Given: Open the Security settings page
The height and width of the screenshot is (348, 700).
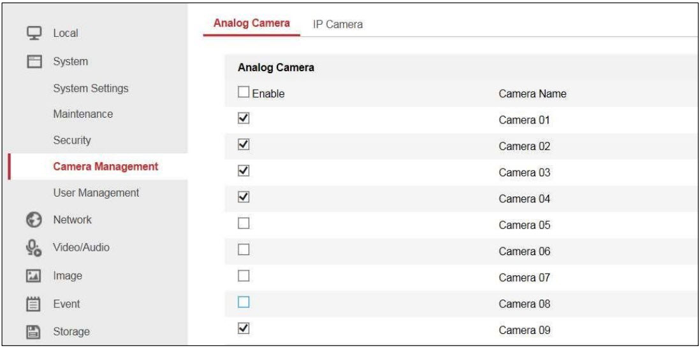Looking at the screenshot, I should (x=72, y=140).
